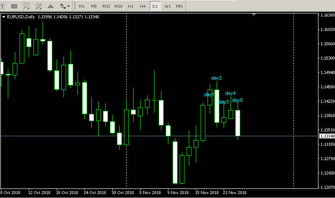Switch chart to M30 timeframe

click(118, 7)
